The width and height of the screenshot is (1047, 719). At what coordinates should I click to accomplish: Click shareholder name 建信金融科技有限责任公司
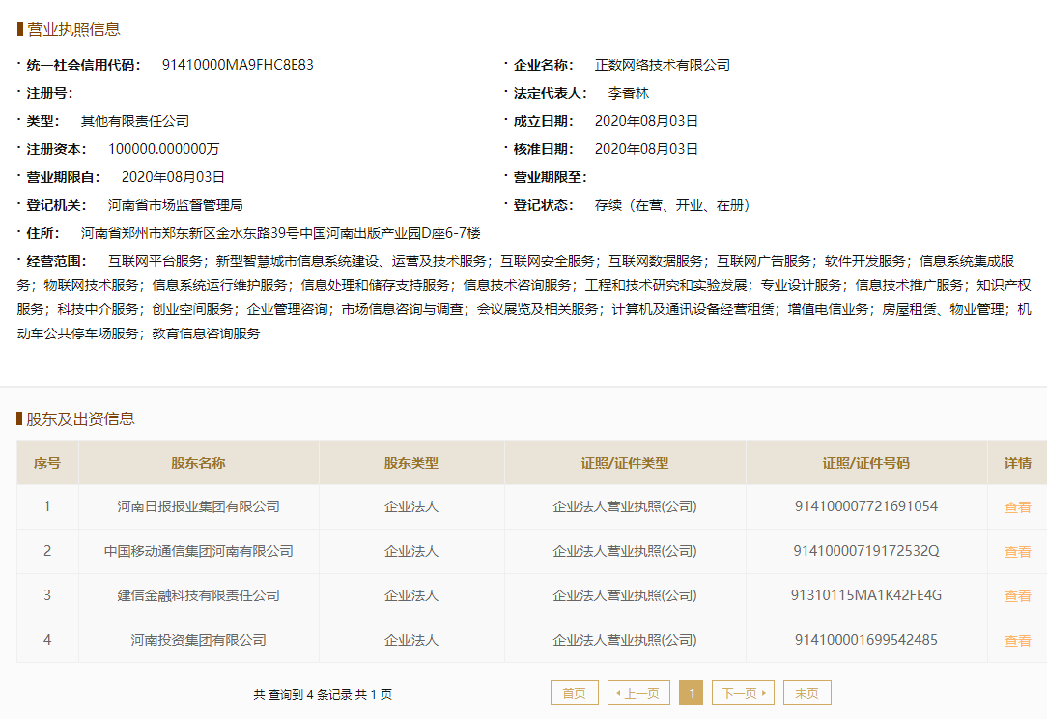click(198, 595)
